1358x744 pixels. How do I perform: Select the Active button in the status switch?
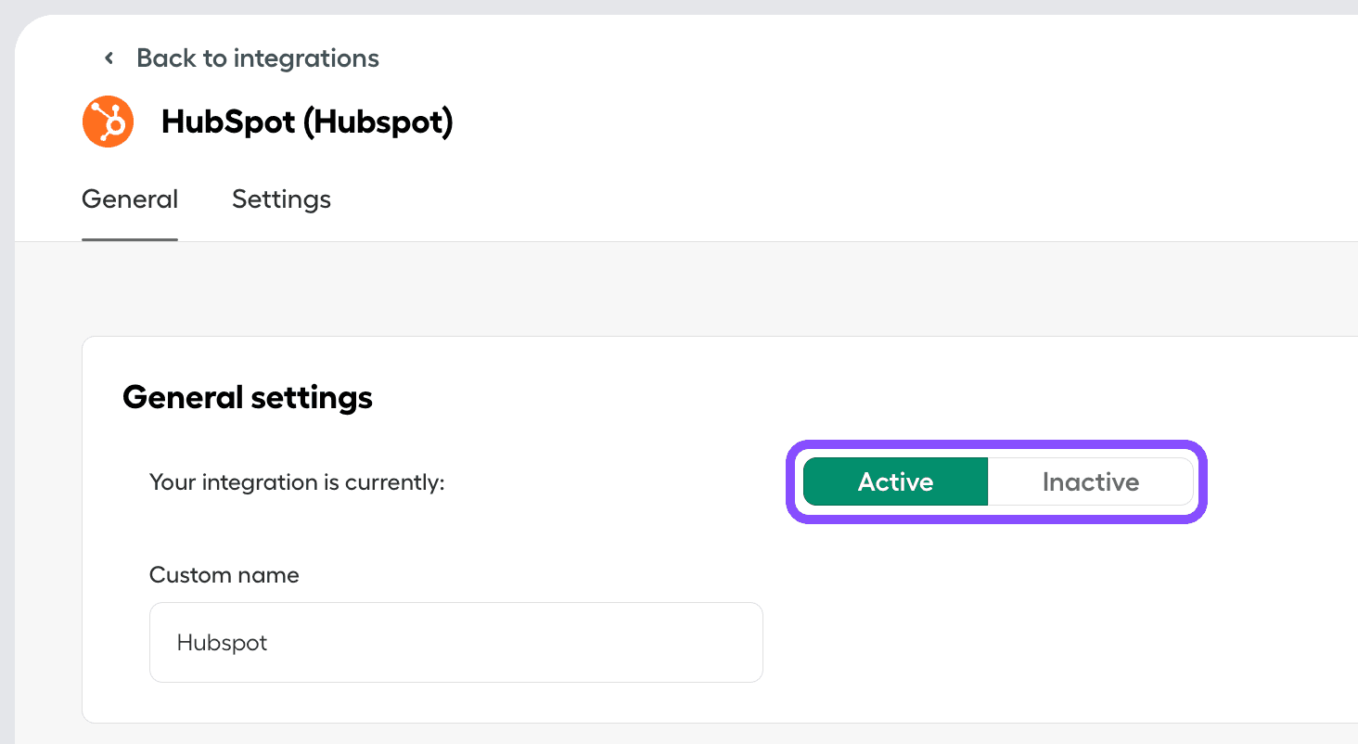pos(894,481)
